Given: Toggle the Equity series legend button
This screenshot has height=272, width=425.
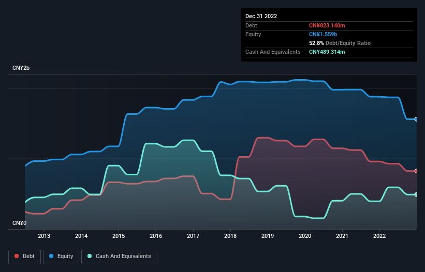Looking at the screenshot, I should pyautogui.click(x=61, y=256).
